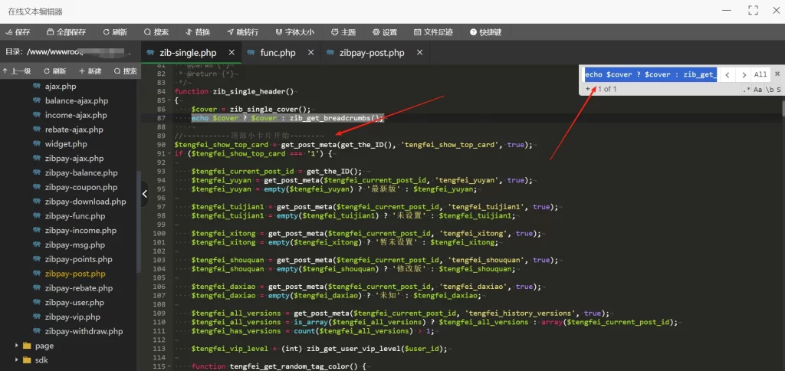Expand replace row with plus button
This screenshot has height=371, width=785.
click(x=587, y=90)
